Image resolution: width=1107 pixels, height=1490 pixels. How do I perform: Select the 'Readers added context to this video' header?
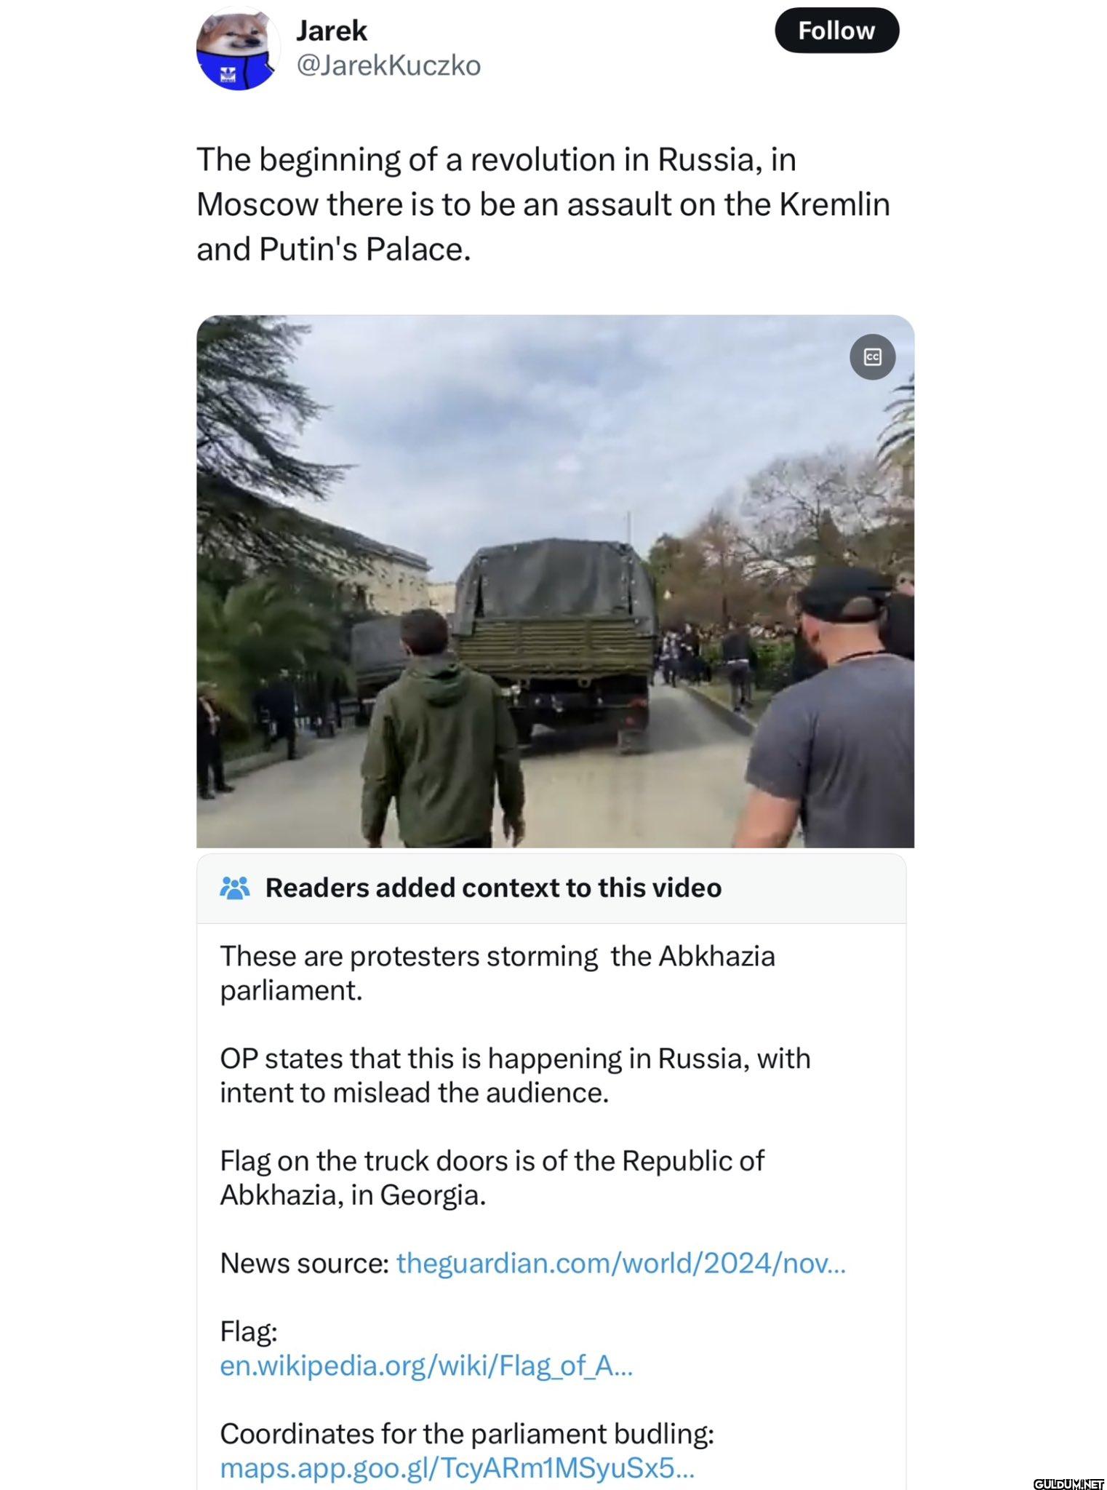[x=493, y=888]
